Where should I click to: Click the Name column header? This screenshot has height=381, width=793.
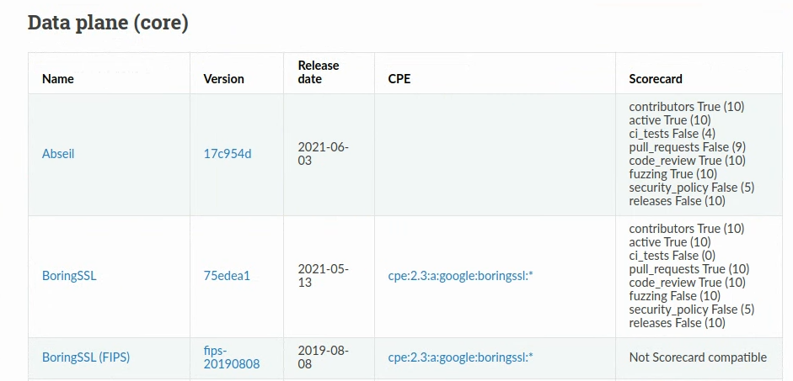(58, 79)
